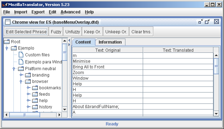Viewport: 224px width, 129px height.
Task: Click the Text: Original column header
Action: click(108, 50)
